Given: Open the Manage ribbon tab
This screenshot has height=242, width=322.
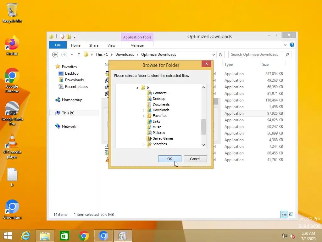Looking at the screenshot, I should click(137, 45).
